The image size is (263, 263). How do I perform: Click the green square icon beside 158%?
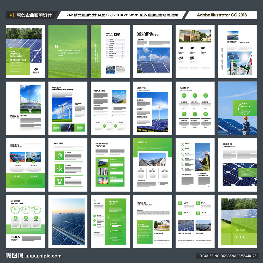[198, 213]
